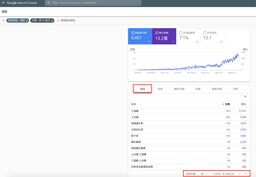Expand the Google Search Console search bar
The image size is (256, 177).
pyautogui.click(x=93, y=3)
